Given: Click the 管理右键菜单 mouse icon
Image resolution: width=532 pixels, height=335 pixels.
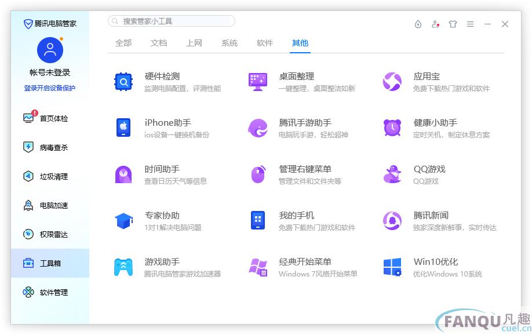Looking at the screenshot, I should point(258,174).
